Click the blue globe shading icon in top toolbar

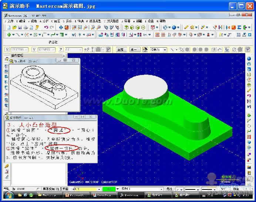click(174, 27)
